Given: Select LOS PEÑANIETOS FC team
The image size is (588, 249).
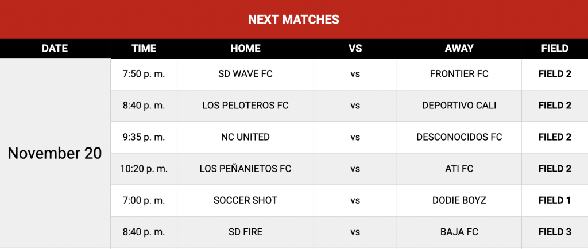Looking at the screenshot, I should pyautogui.click(x=245, y=169).
